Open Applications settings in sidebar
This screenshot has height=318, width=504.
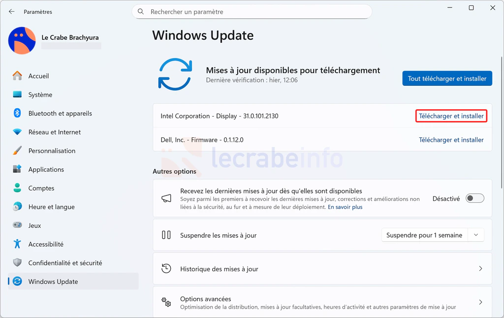pos(46,169)
